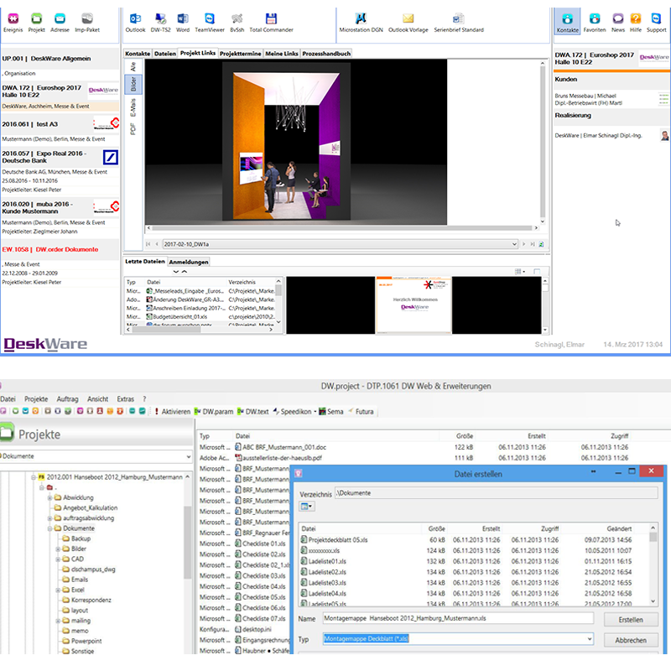Viewport: 671px width, 671px height.
Task: Open the Speedikon dropdown arrow
Action: click(315, 412)
